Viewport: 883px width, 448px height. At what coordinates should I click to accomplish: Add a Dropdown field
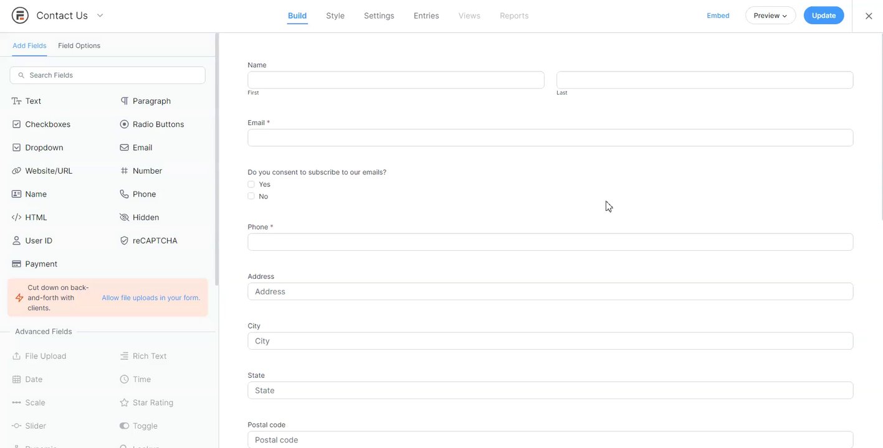coord(44,147)
